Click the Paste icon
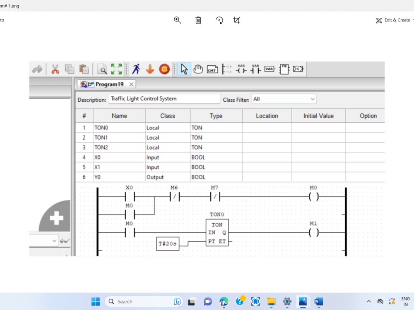Screen dimensions: 414x310 pos(84,69)
